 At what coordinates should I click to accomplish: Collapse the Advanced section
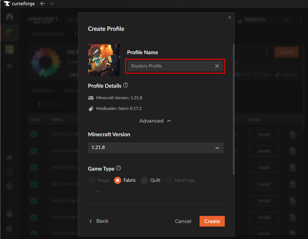coord(155,121)
